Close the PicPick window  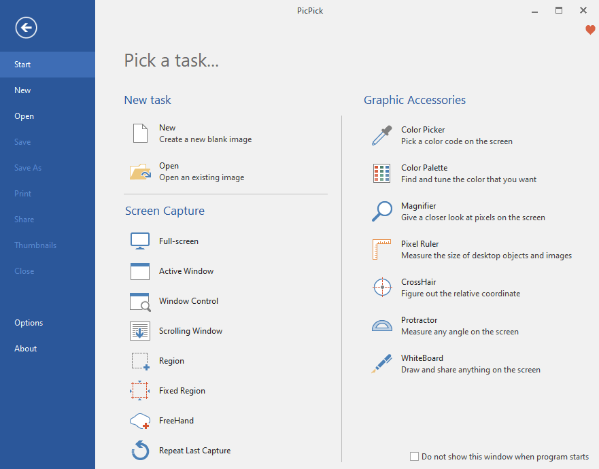point(583,10)
